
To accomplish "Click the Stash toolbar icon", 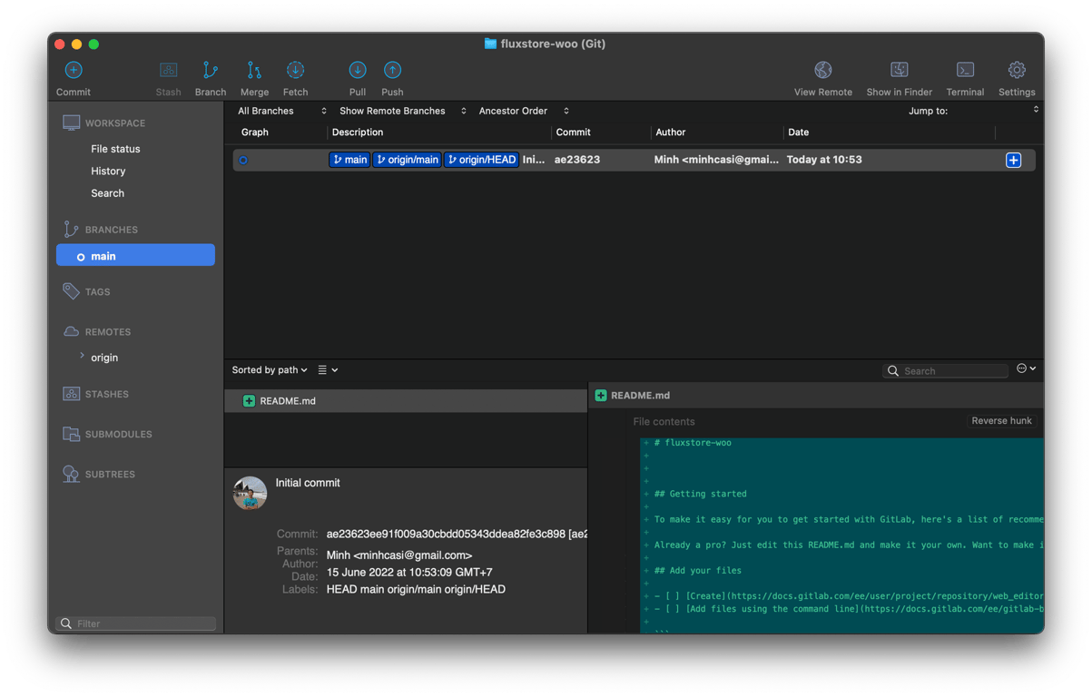I will click(x=168, y=70).
